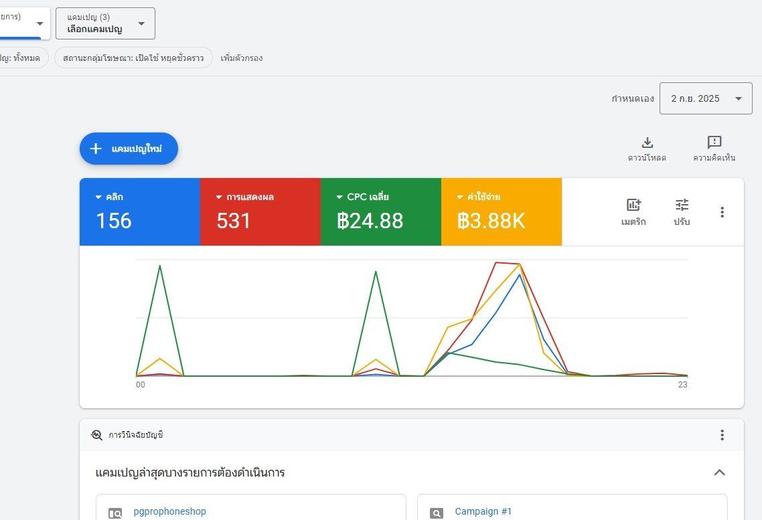This screenshot has width=762, height=520.
Task: Click the แคมเปญล่าสุดบางรายการต้องดำเนินการ heading
Action: [x=190, y=472]
